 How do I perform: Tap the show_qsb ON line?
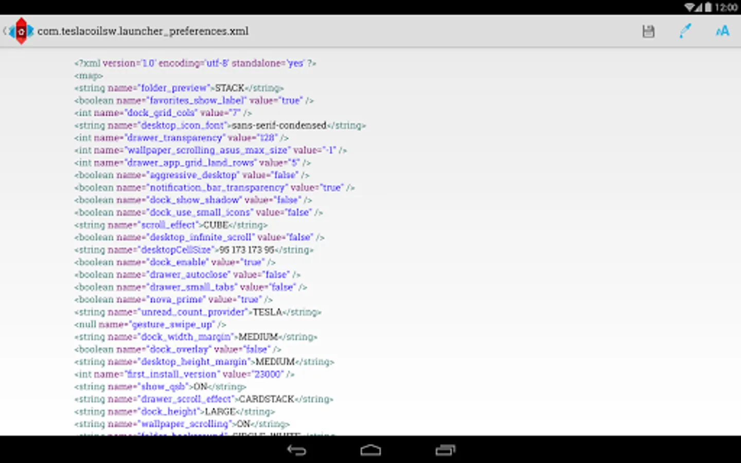[x=160, y=387]
